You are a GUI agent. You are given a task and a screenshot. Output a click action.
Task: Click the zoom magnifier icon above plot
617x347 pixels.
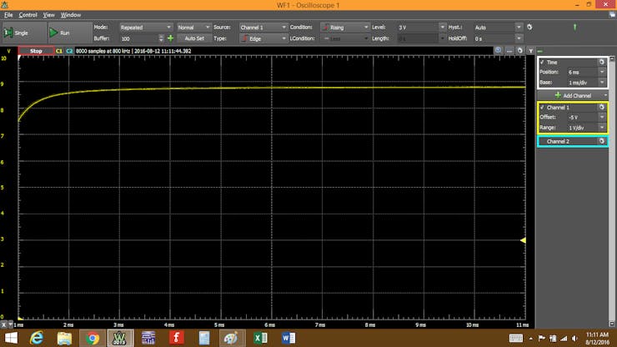click(x=498, y=51)
